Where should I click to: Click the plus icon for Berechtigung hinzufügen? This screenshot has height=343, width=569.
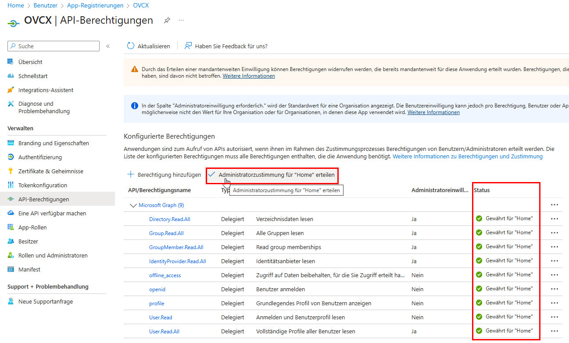(131, 175)
